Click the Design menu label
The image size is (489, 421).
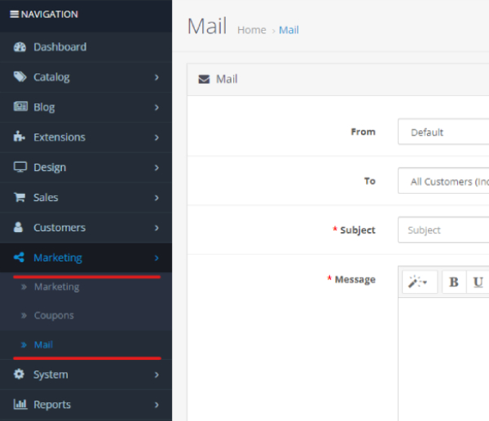(x=50, y=167)
